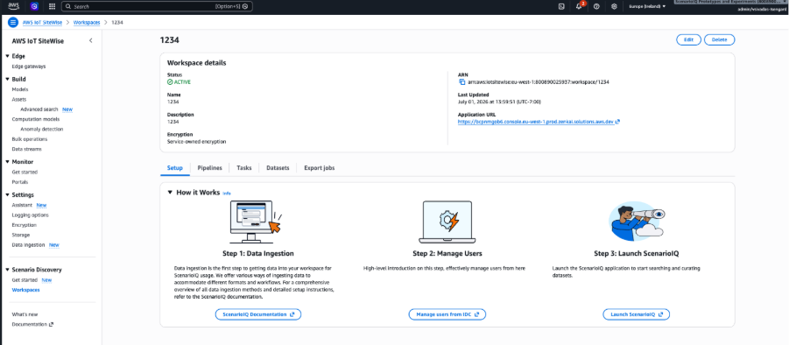
Task: Switch to the Export jobs tab
Action: pyautogui.click(x=319, y=168)
